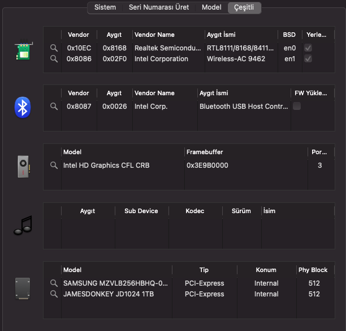Click the graphics card icon

coord(22,166)
